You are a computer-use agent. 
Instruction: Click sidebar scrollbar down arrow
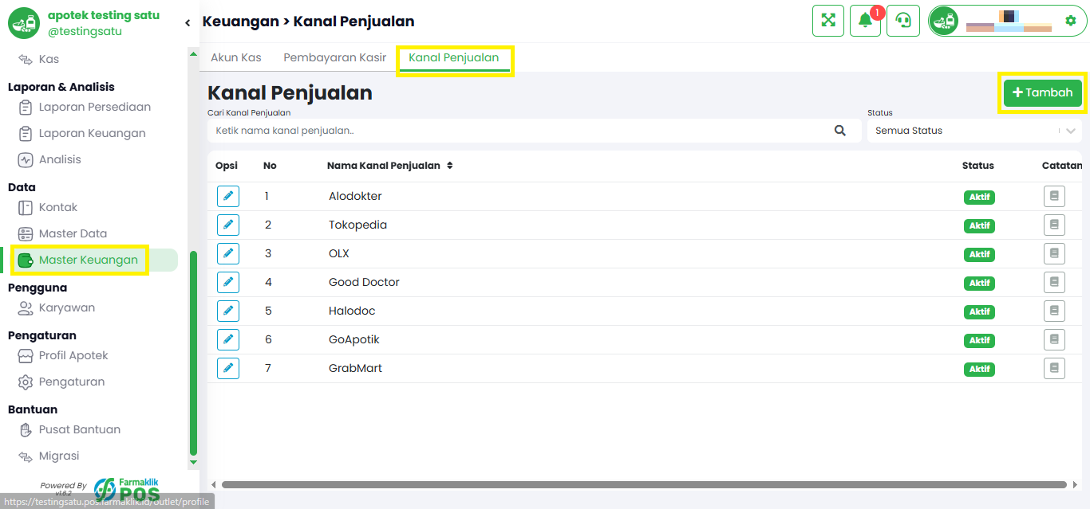(x=193, y=462)
